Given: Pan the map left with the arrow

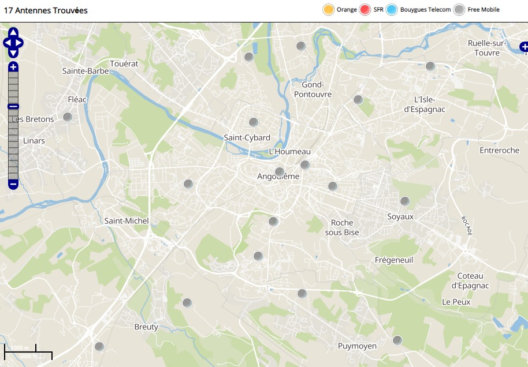Looking at the screenshot, I should tap(7, 43).
